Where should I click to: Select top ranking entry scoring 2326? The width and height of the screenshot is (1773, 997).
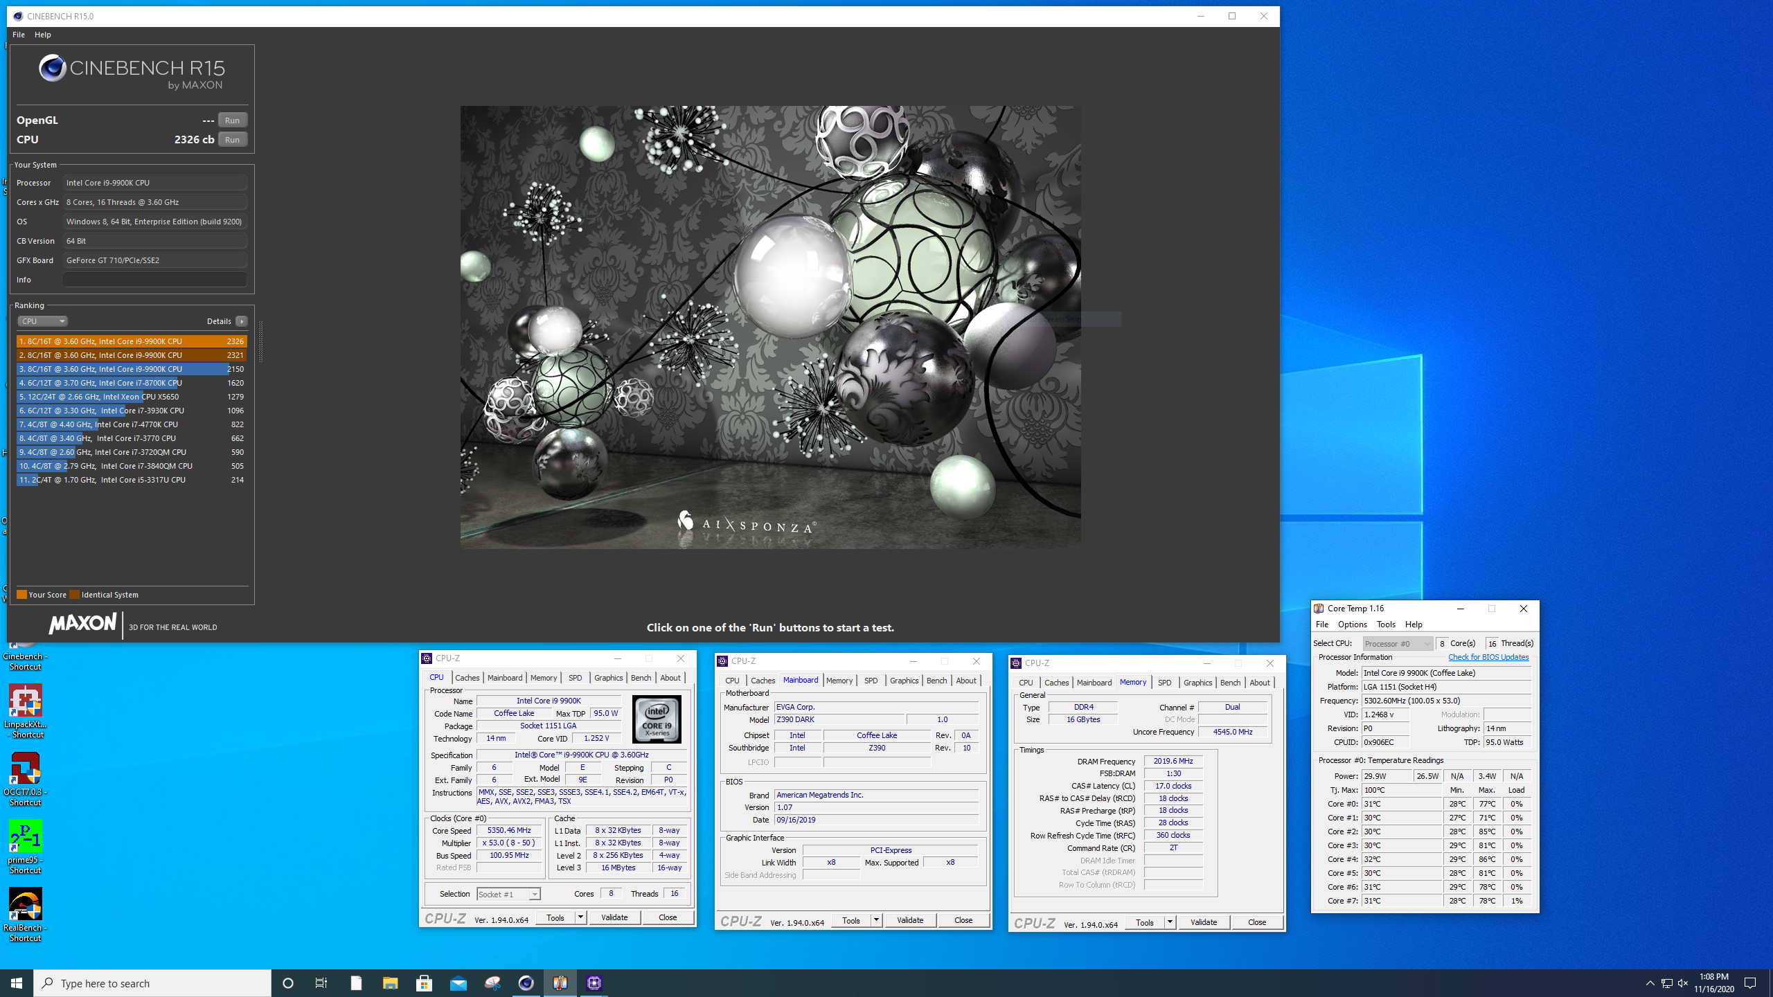point(132,341)
